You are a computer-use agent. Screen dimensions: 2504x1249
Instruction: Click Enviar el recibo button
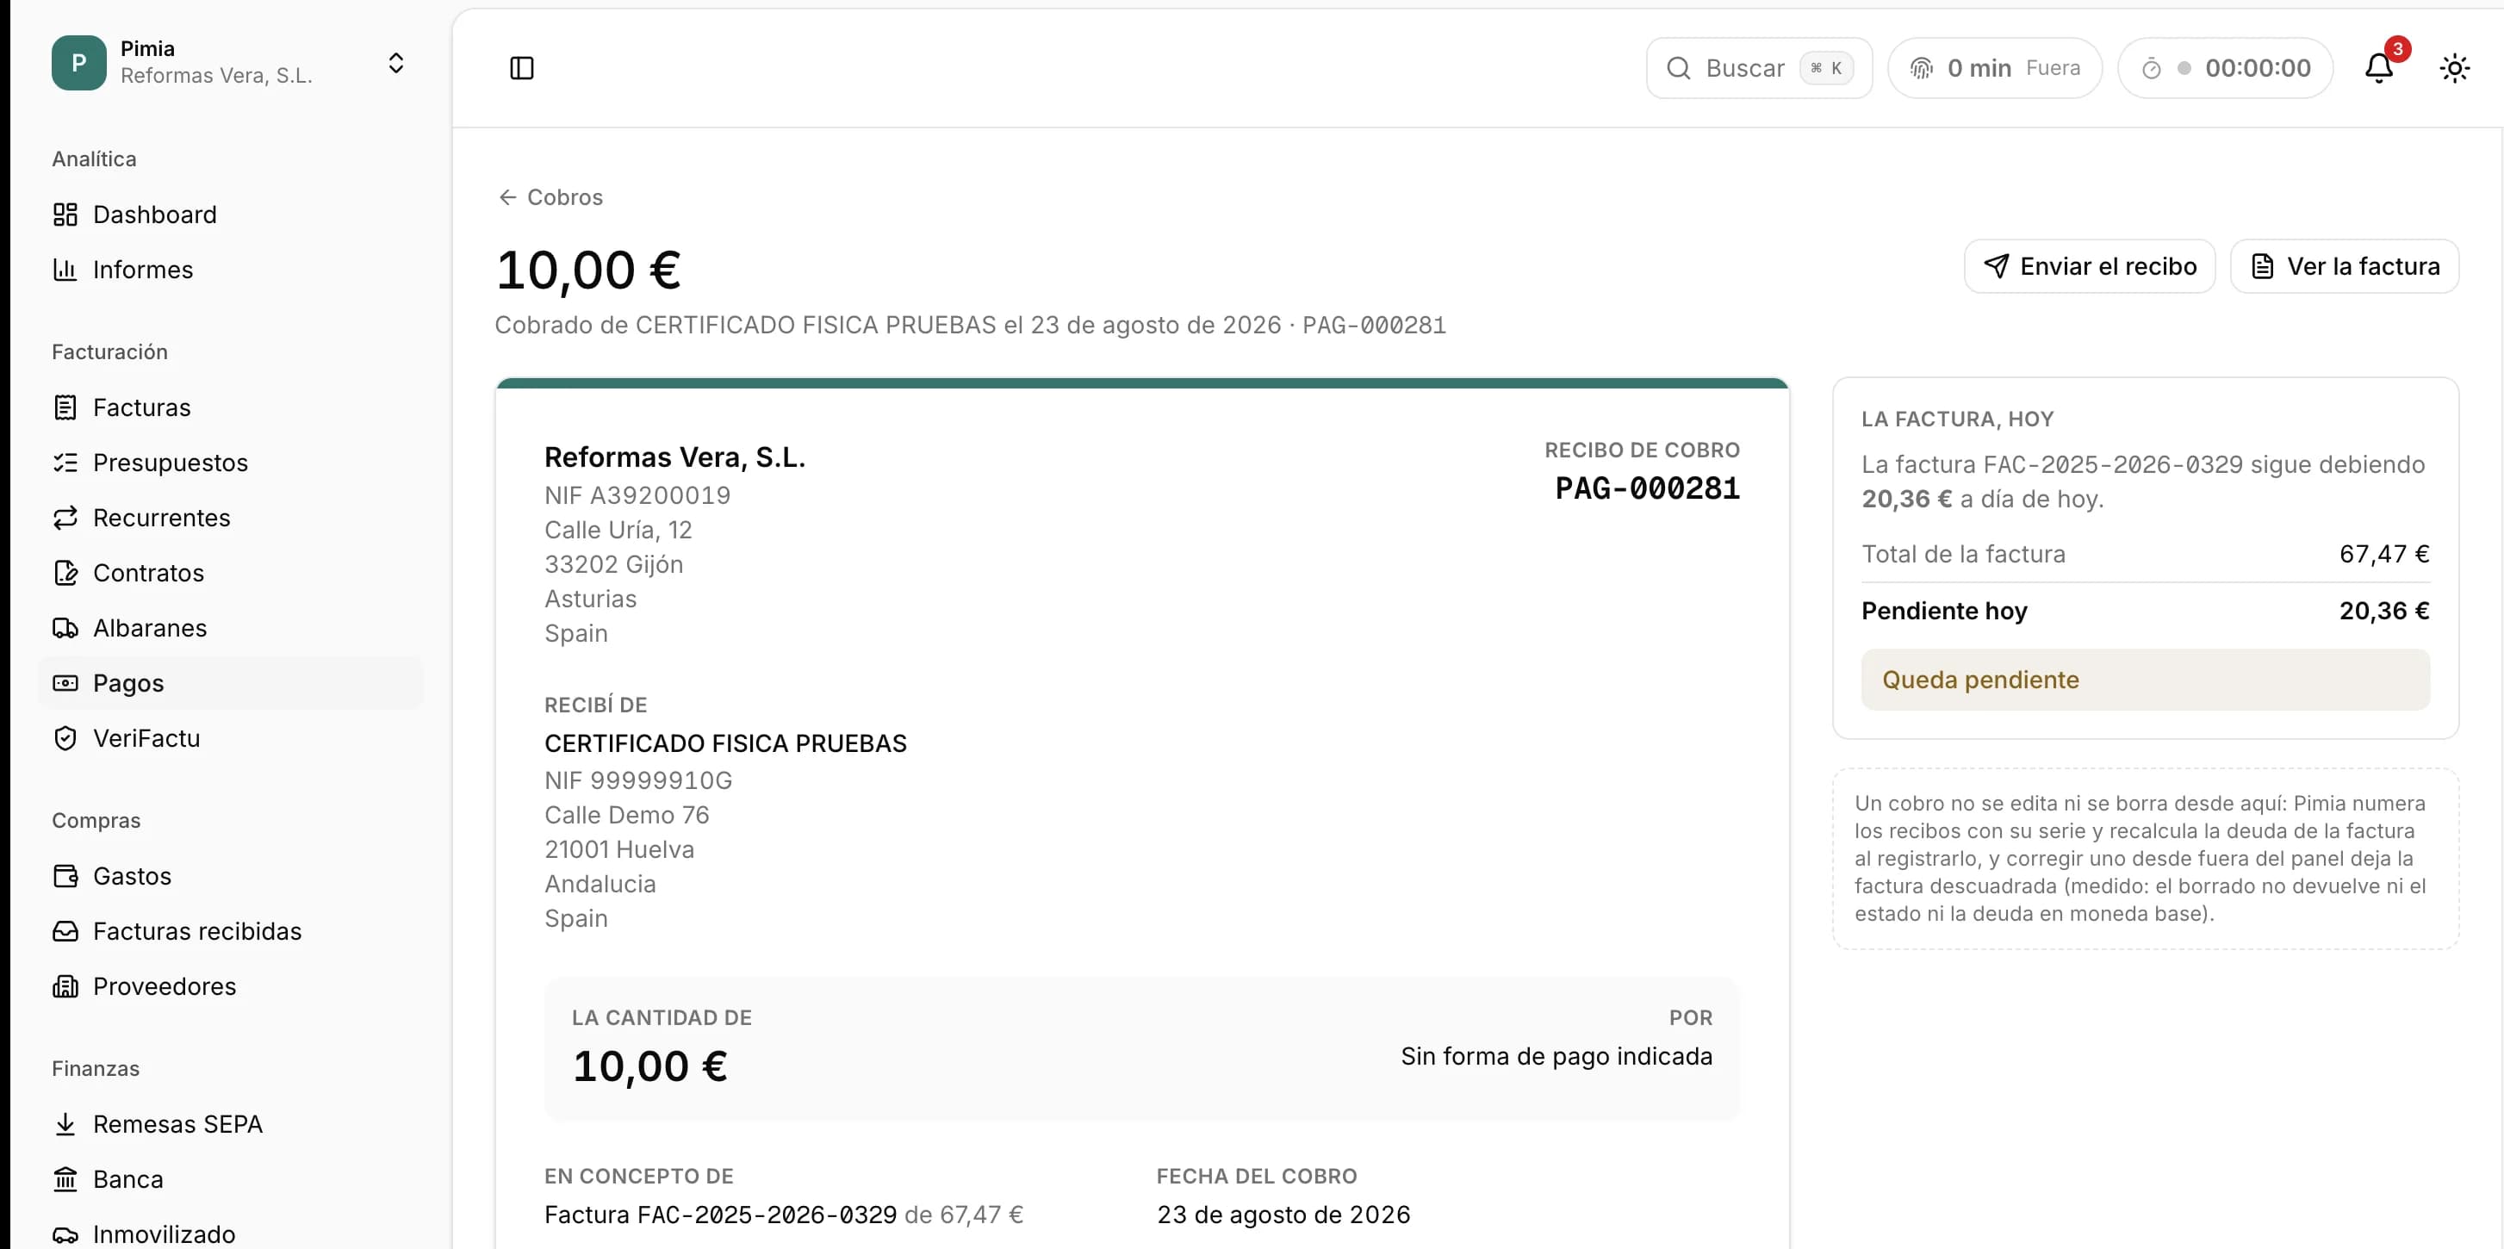tap(2089, 266)
